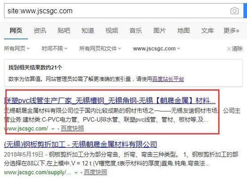Click the www.jscsgc.com/supply/... green URL
The width and height of the screenshot is (247, 179).
(37, 172)
